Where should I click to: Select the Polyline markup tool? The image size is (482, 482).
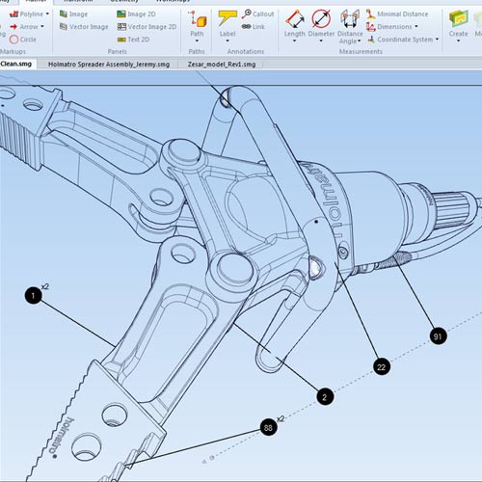click(26, 14)
